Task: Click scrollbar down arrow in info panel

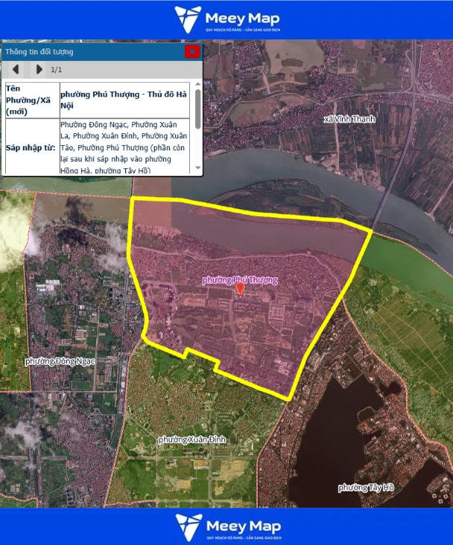Action: 197,169
